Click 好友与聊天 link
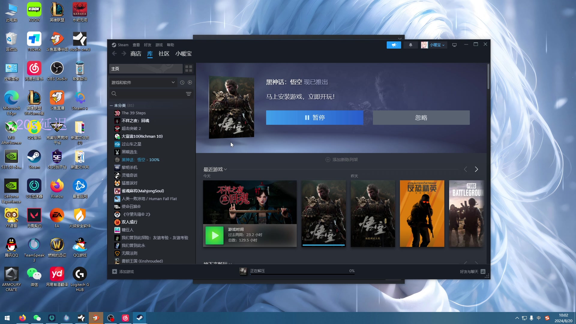Screen dimensions: 576x324 (469, 271)
